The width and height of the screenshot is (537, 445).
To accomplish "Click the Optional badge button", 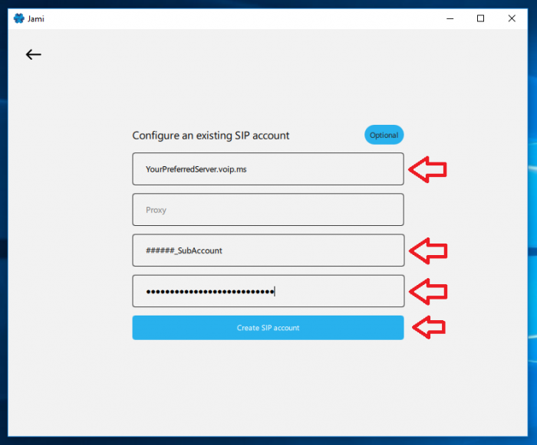I will click(x=384, y=135).
